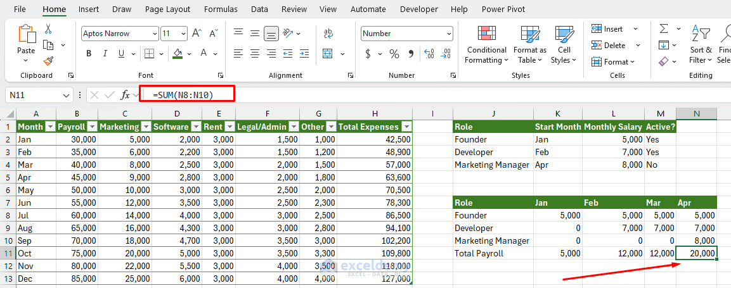Click the Middle Align icon
This screenshot has height=288, width=731.
254,33
